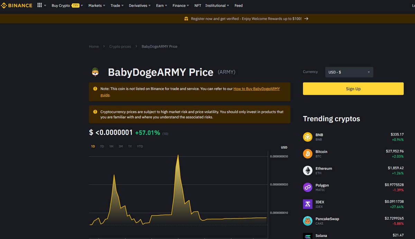Go to Crypto prices breadcrumb

coord(120,46)
